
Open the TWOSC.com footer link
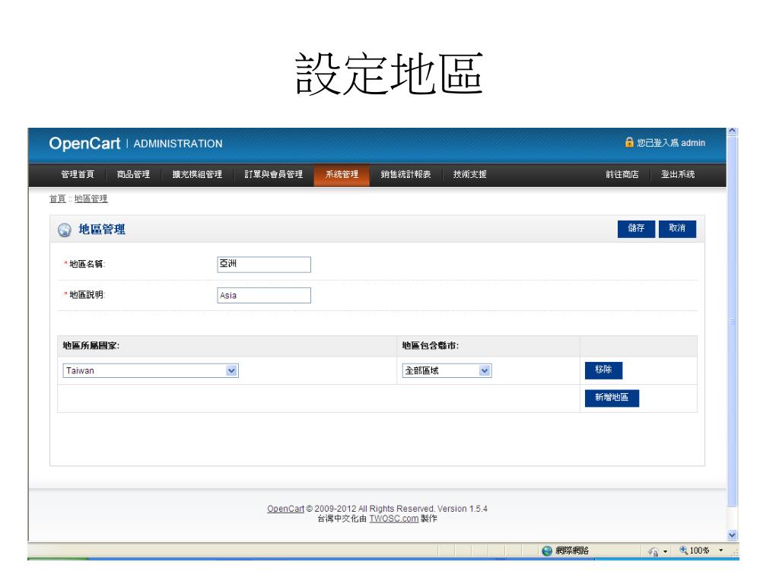coord(394,519)
